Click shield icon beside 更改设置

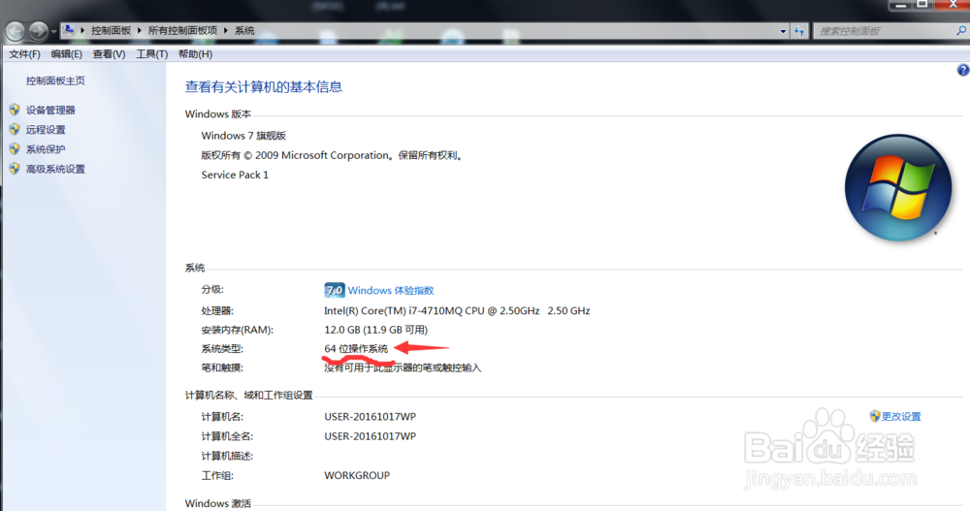pyautogui.click(x=875, y=416)
